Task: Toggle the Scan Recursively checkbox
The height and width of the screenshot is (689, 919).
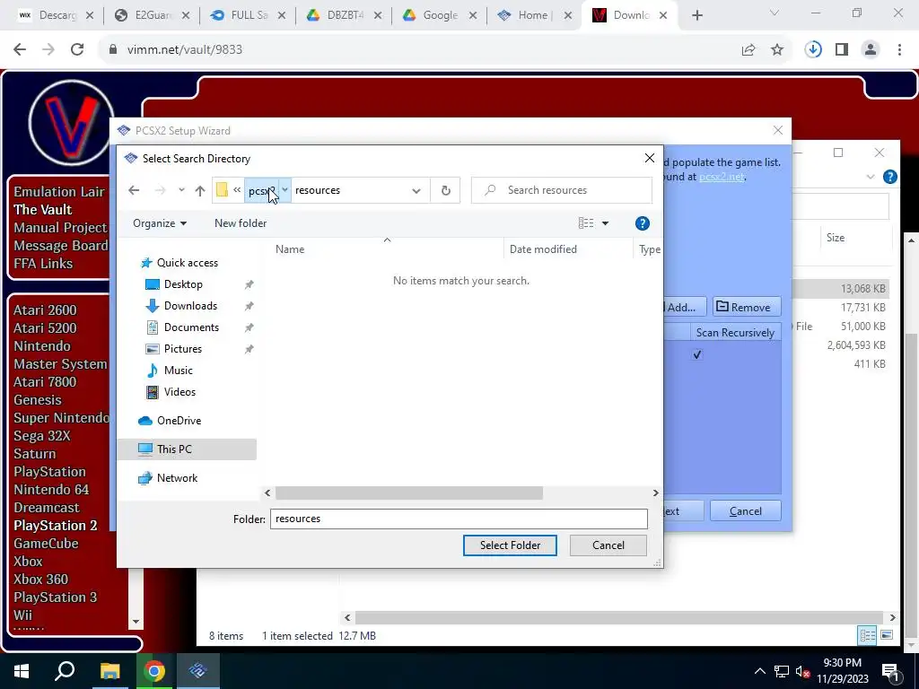Action: 696,355
